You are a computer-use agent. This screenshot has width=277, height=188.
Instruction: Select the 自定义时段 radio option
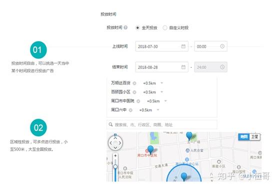[x=165, y=28]
